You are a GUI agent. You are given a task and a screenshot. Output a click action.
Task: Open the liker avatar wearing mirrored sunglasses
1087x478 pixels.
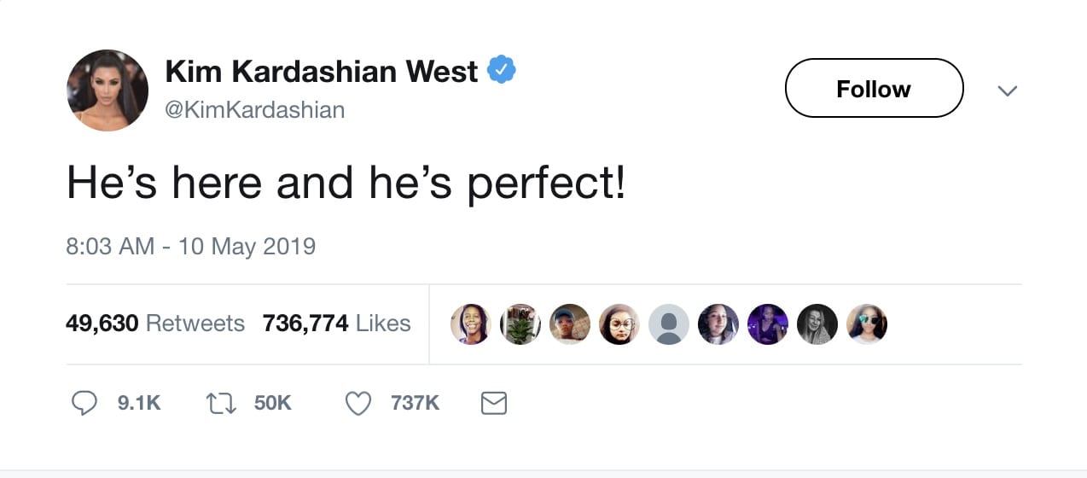[x=867, y=324]
